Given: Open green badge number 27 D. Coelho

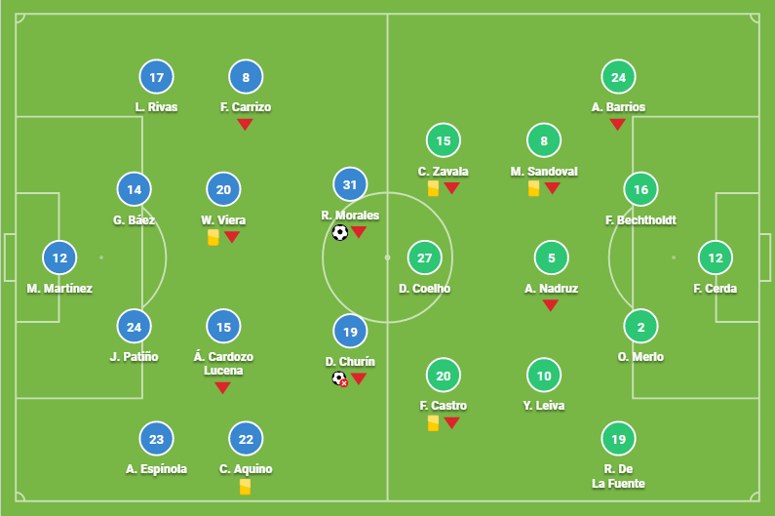Looking at the screenshot, I should pyautogui.click(x=425, y=258).
